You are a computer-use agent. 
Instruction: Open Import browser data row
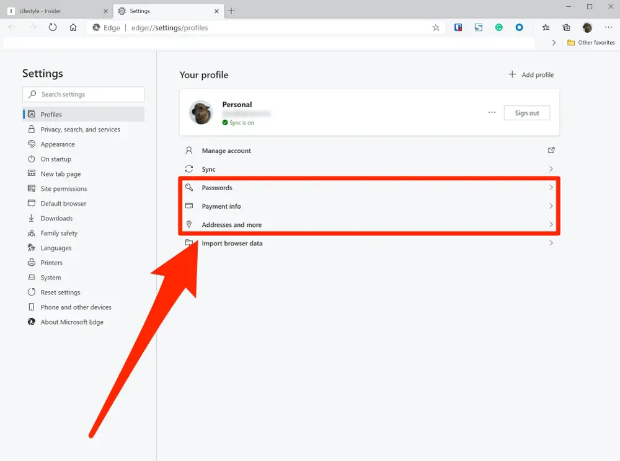click(370, 244)
